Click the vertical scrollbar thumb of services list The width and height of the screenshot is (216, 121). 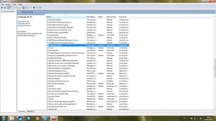[215, 68]
